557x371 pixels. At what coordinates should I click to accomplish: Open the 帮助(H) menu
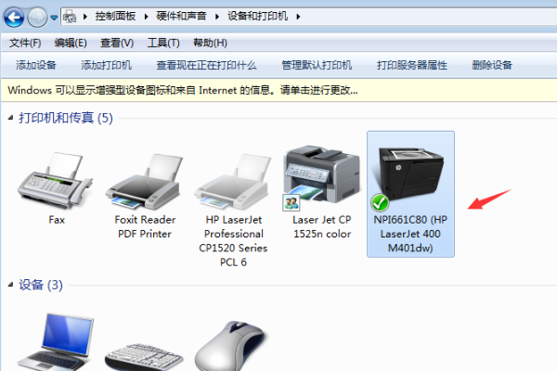pos(210,43)
